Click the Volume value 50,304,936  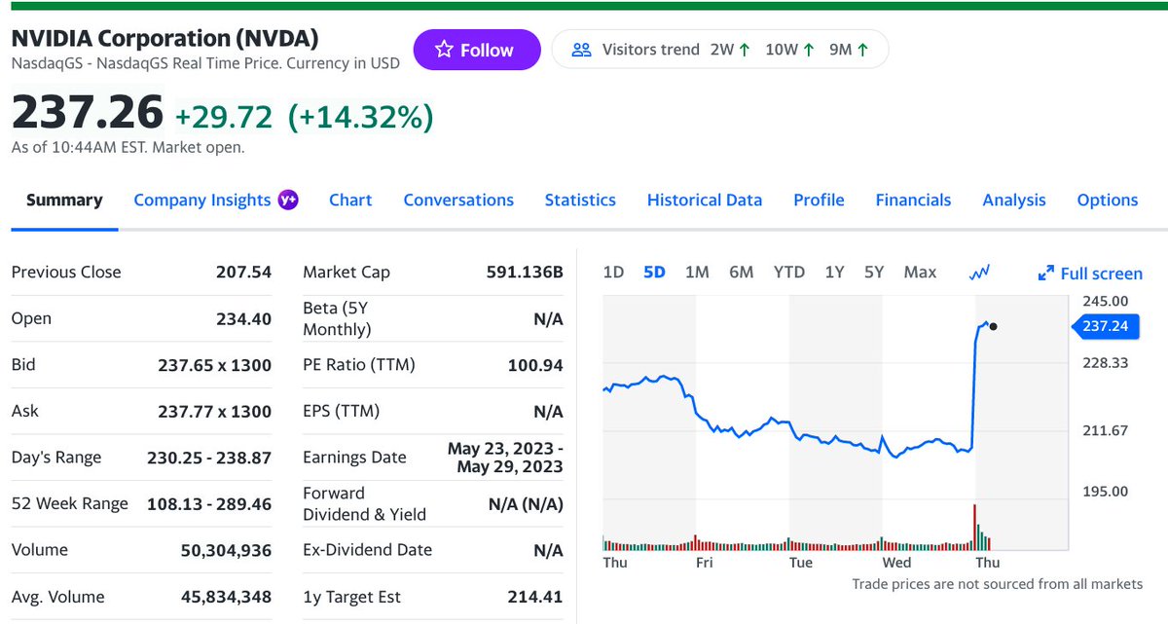[227, 550]
